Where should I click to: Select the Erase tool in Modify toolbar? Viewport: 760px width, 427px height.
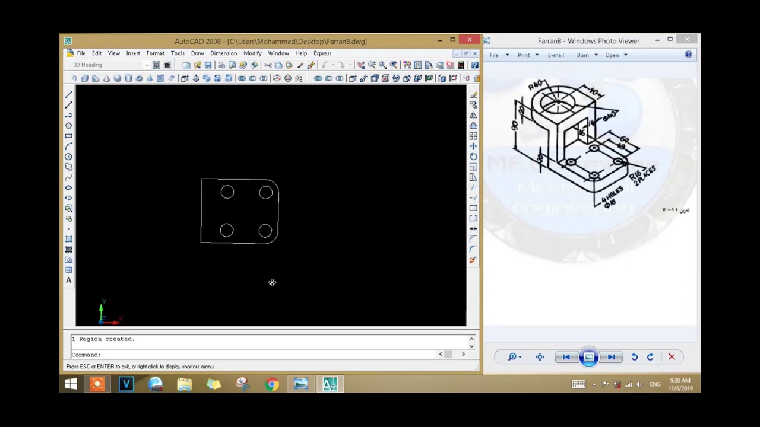pyautogui.click(x=473, y=94)
